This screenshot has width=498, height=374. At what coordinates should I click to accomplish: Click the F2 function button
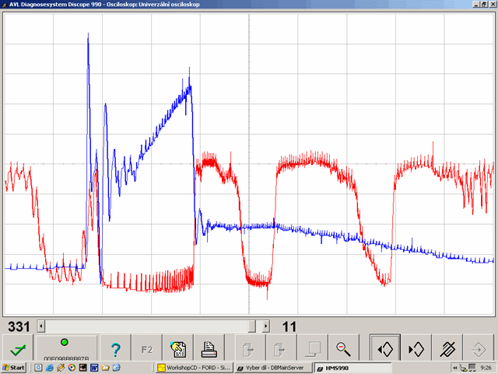(147, 348)
